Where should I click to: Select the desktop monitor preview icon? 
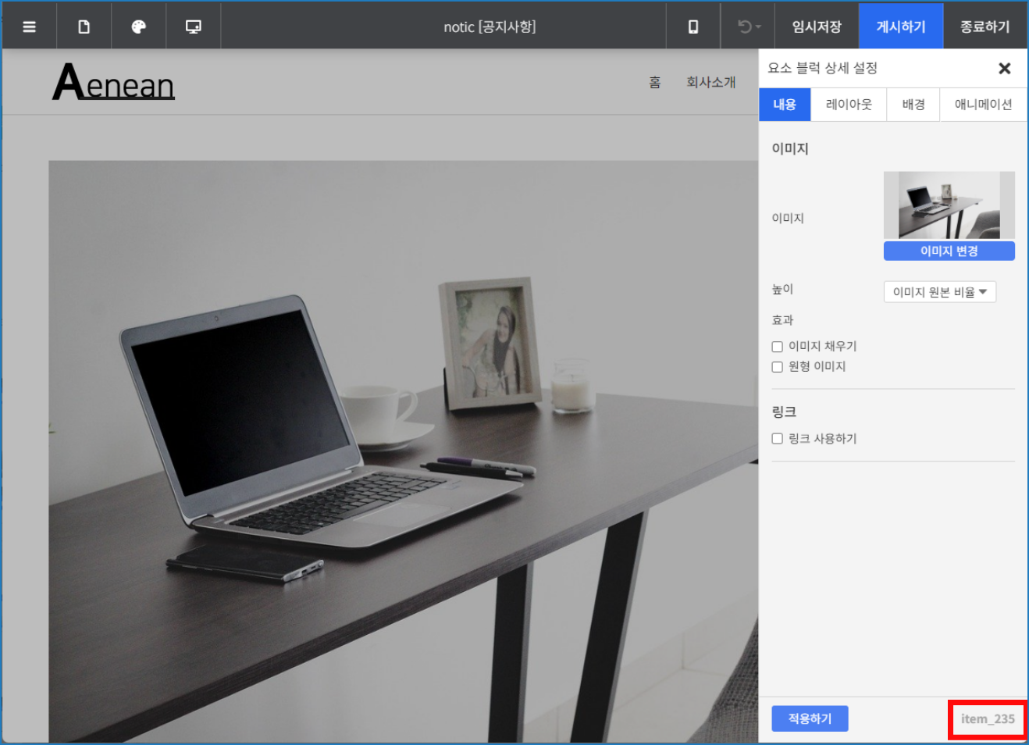(193, 27)
